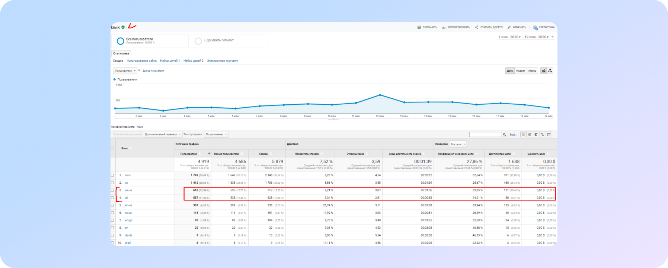Switch chart granularity to Неделя
The image size is (668, 268).
pos(521,71)
